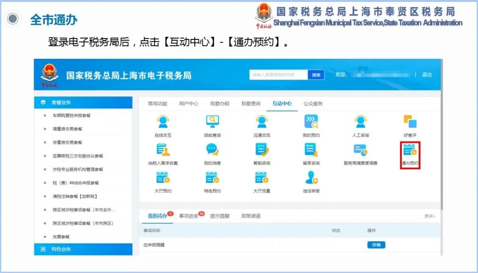Open the 自助查询 icon

point(212,122)
